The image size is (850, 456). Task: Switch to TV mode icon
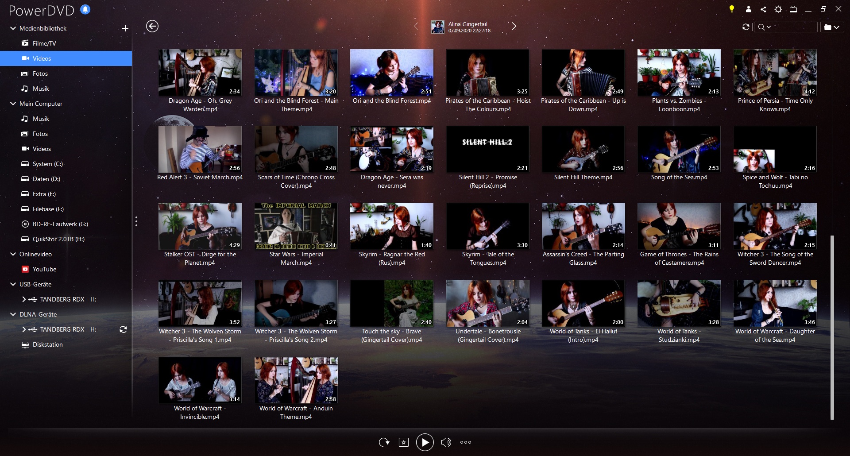[793, 9]
